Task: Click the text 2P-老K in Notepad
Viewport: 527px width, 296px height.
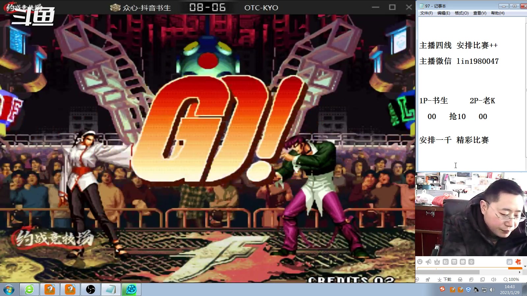Action: 482,101
